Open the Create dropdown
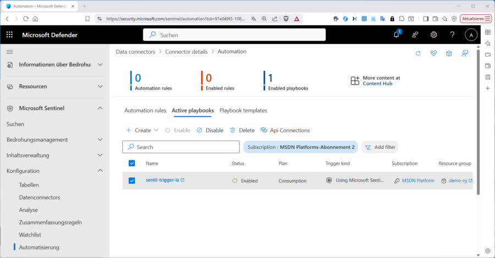Screen dimensions: 495x258 click(x=142, y=131)
